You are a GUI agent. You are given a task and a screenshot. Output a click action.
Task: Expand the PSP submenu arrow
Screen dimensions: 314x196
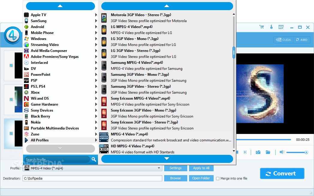point(96,81)
